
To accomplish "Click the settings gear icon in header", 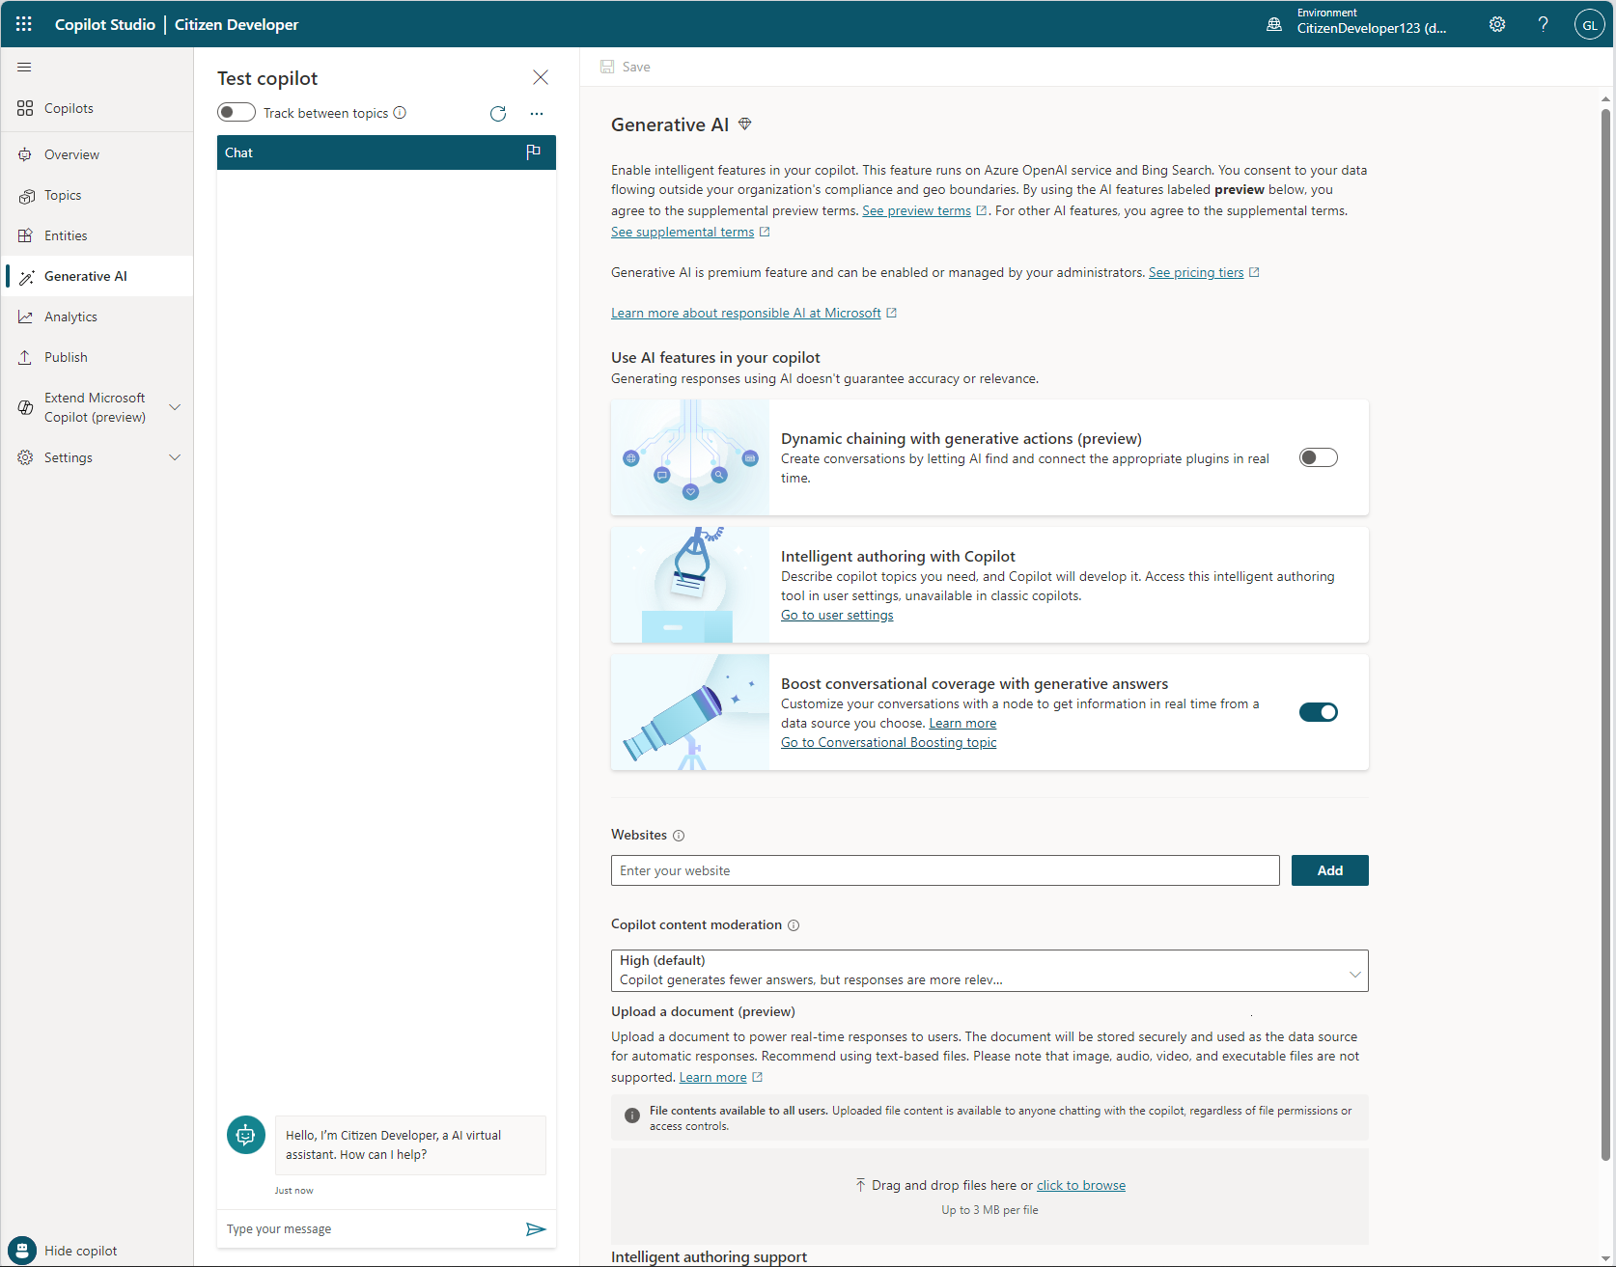I will coord(1496,24).
